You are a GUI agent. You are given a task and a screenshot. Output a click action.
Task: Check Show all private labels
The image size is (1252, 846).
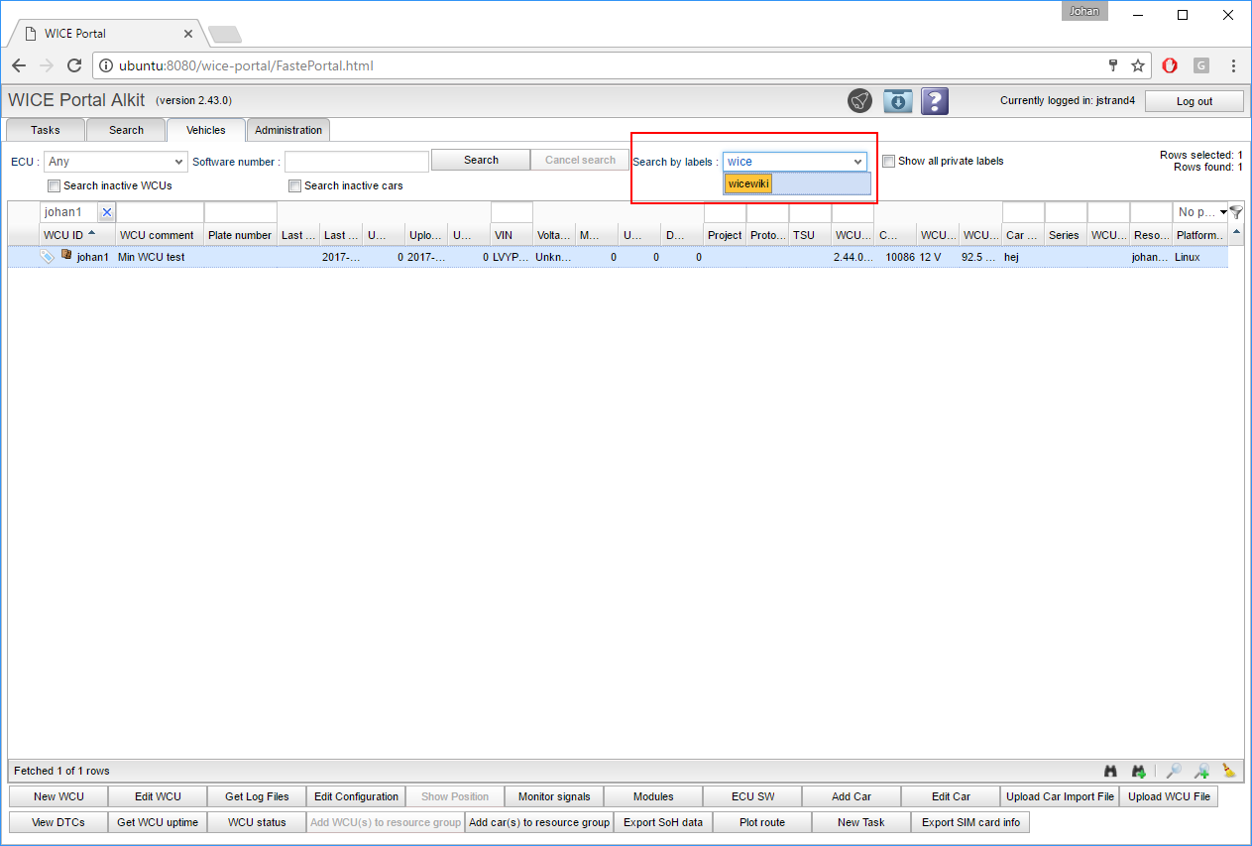point(889,161)
